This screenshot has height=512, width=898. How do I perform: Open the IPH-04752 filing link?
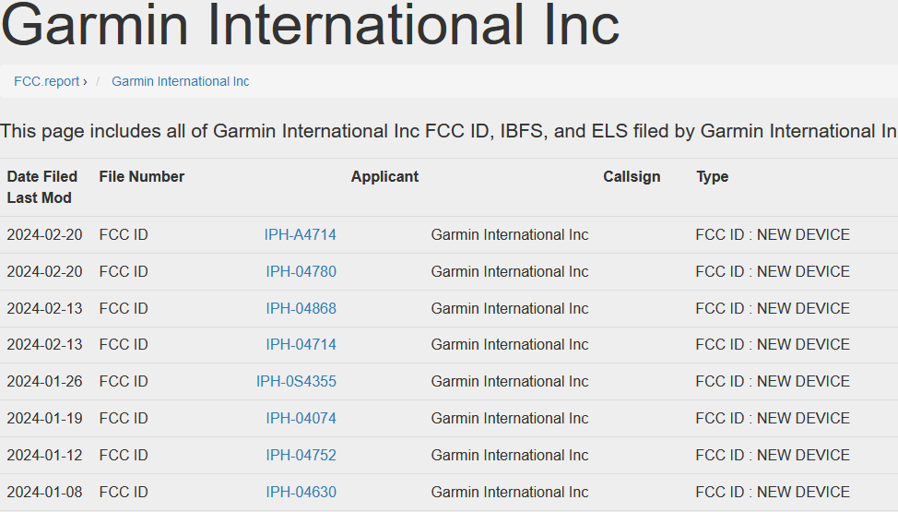tap(301, 455)
